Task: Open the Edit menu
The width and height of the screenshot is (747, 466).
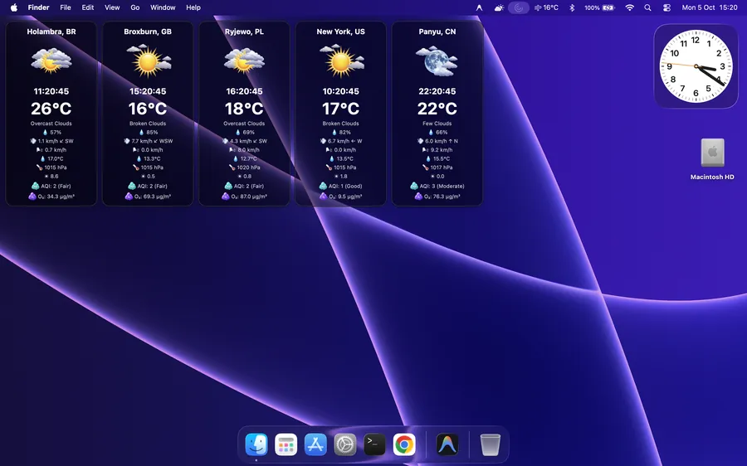Action: (88, 7)
